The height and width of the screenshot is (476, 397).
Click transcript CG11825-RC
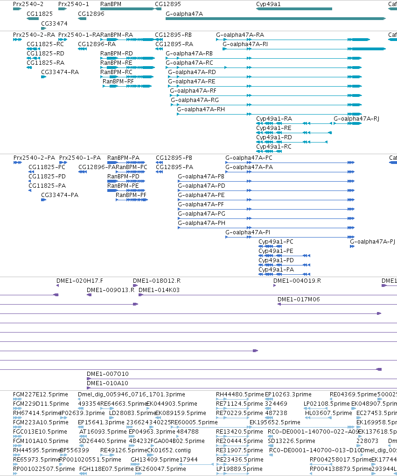coord(45,44)
